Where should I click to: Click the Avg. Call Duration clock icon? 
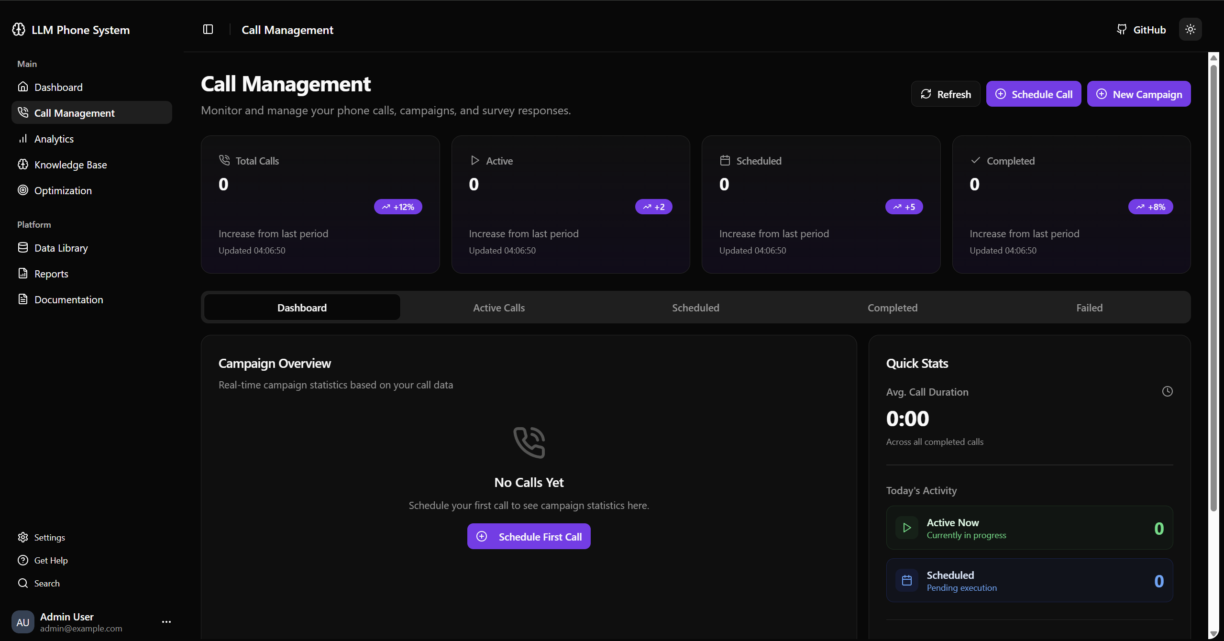[1167, 392]
